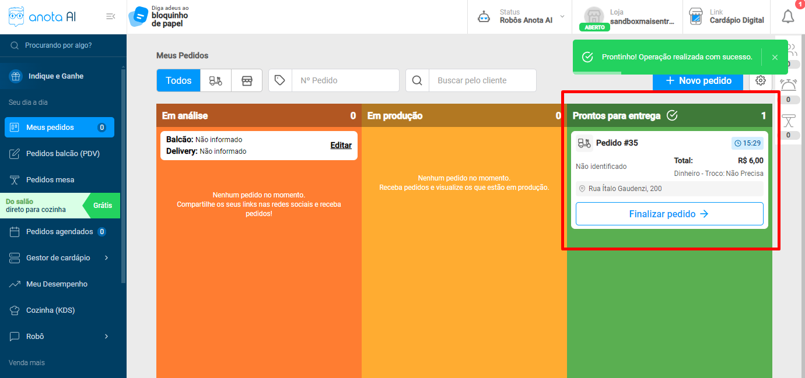Click the Novo pedido button
Viewport: 805px width, 378px height.
[698, 80]
